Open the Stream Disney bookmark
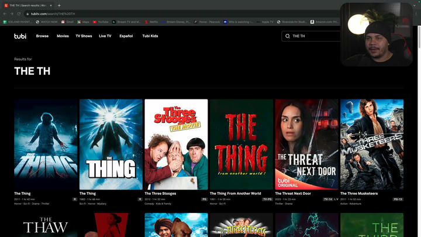421x237 pixels. (176, 22)
